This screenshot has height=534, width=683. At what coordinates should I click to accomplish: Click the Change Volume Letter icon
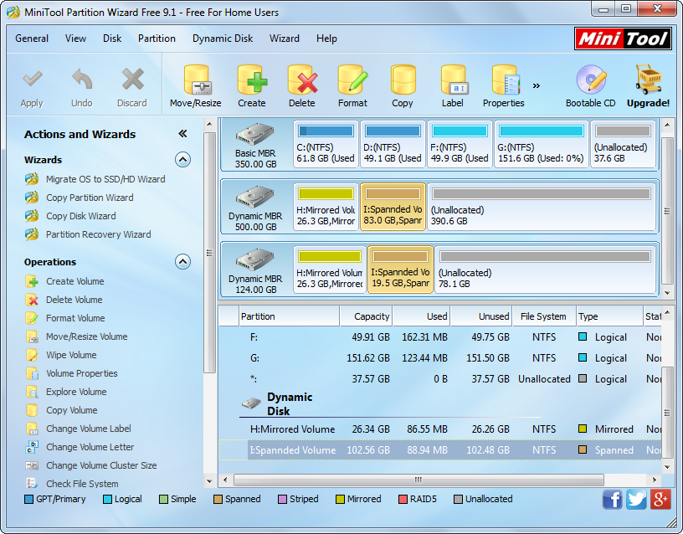tap(31, 447)
